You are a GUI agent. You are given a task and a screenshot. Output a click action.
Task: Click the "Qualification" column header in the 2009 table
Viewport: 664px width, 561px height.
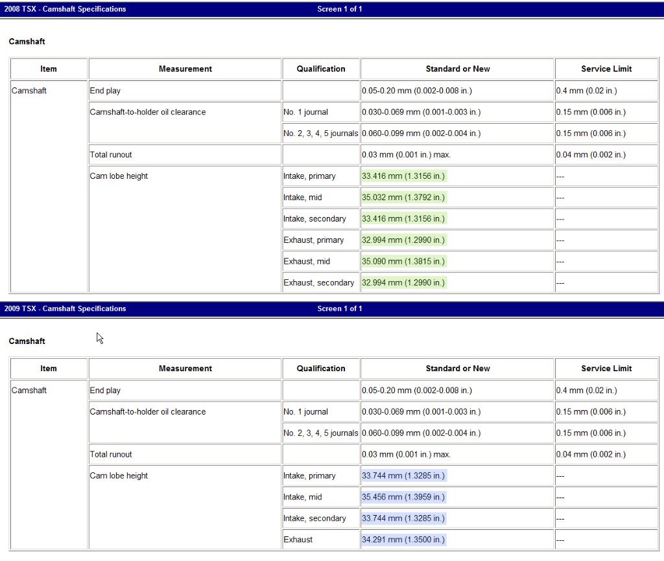tap(321, 369)
